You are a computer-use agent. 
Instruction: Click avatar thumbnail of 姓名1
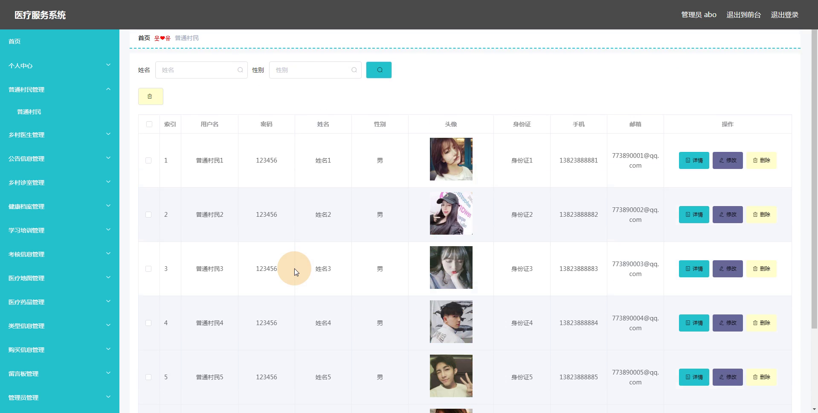(451, 159)
